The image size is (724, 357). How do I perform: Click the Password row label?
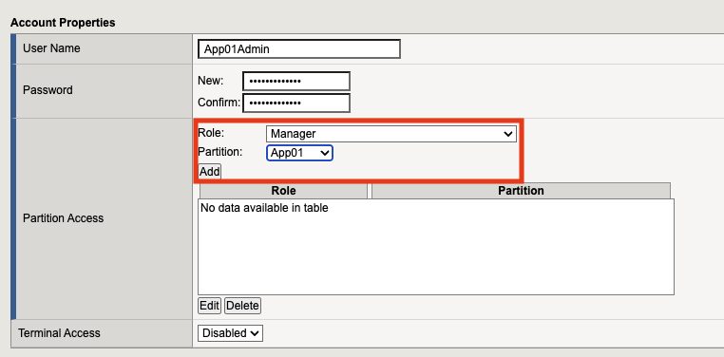pos(48,90)
